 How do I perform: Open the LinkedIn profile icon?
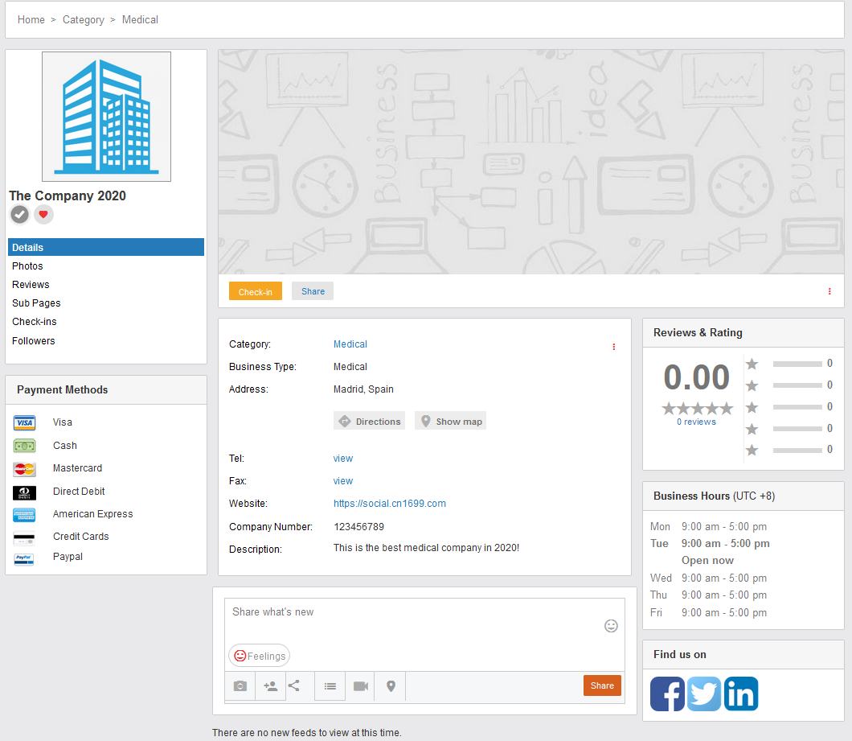(741, 694)
